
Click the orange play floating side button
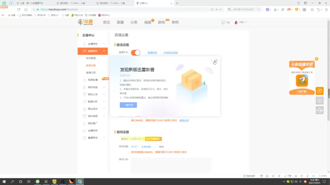319,91
